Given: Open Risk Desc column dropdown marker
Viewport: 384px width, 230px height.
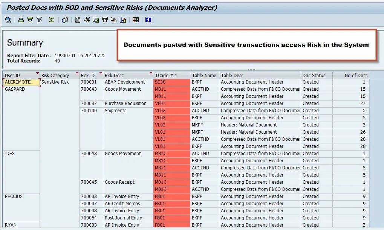Looking at the screenshot, I should 151,73.
